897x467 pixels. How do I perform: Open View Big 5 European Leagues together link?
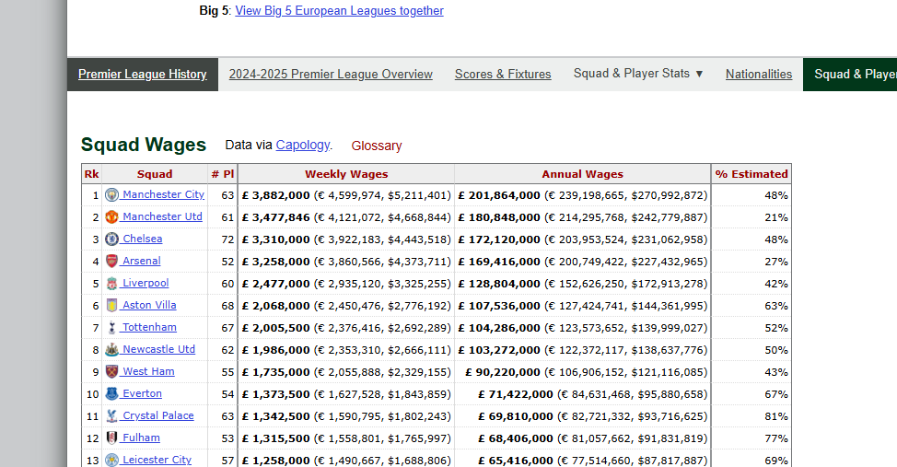[x=339, y=11]
